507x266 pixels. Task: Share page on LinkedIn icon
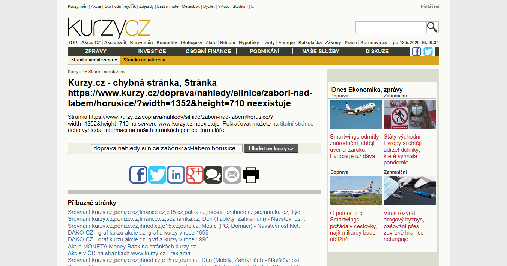(x=176, y=175)
